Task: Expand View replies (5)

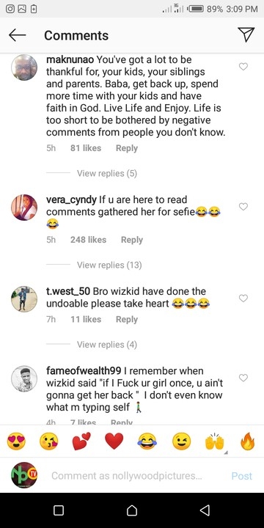Action: tap(107, 173)
